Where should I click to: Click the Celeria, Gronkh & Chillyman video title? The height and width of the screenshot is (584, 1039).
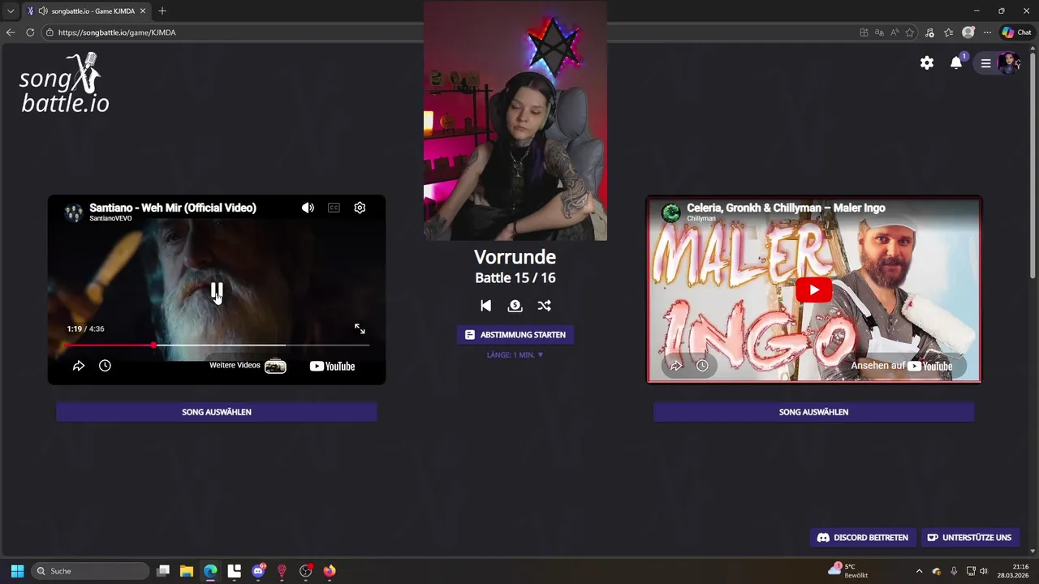coord(786,208)
